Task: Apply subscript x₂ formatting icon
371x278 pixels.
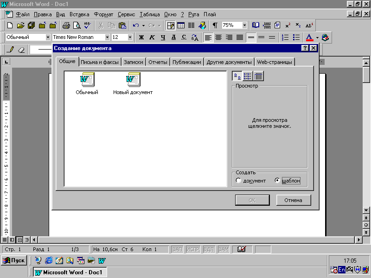Action: 298,25
